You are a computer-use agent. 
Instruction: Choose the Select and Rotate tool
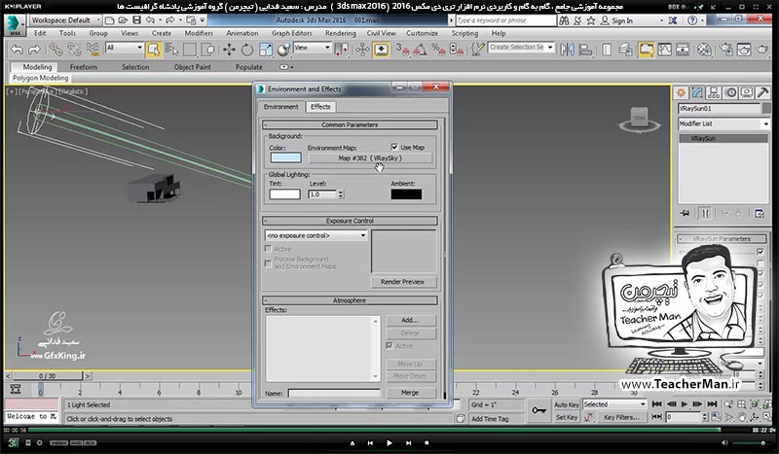click(x=247, y=50)
